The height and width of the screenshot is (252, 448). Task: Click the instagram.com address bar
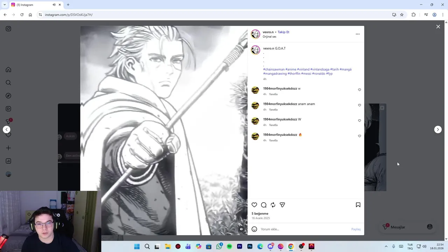213,15
